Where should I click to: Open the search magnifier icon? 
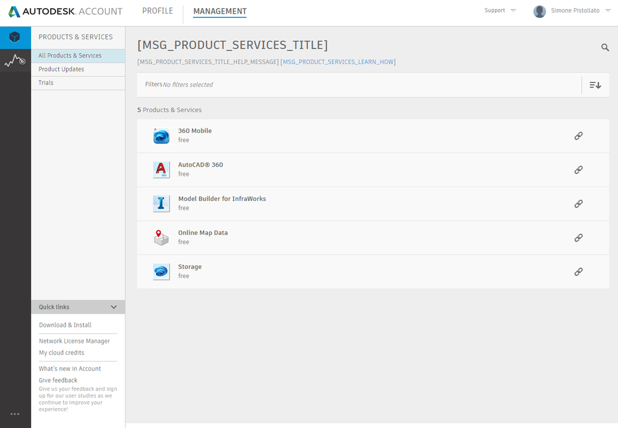click(604, 47)
